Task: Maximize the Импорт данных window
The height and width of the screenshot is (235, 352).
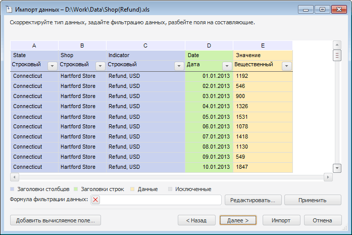Action: pos(322,10)
